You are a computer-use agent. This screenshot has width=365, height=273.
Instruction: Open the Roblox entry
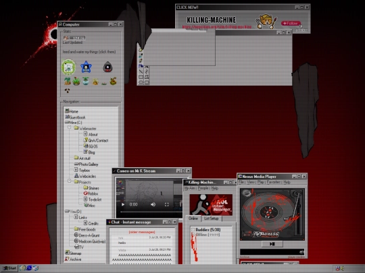[91, 193]
